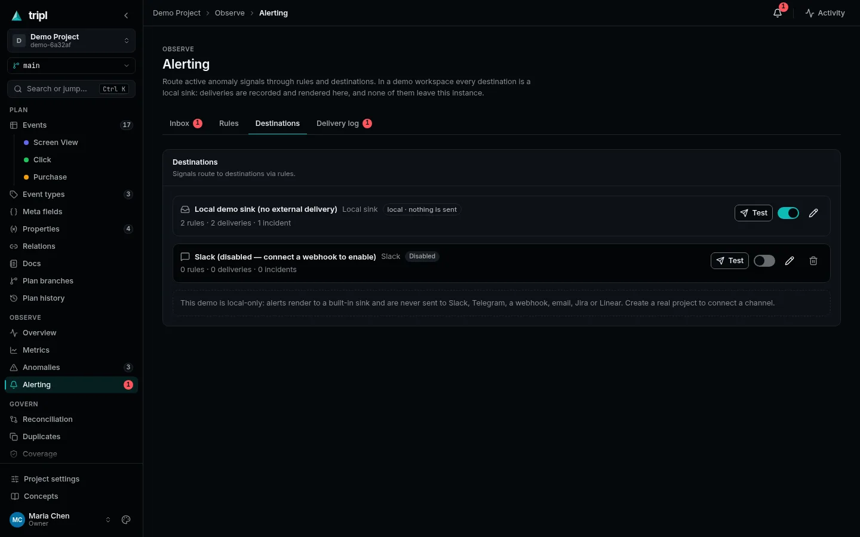Click the Observe breadcrumb
The width and height of the screenshot is (860, 537).
click(230, 13)
